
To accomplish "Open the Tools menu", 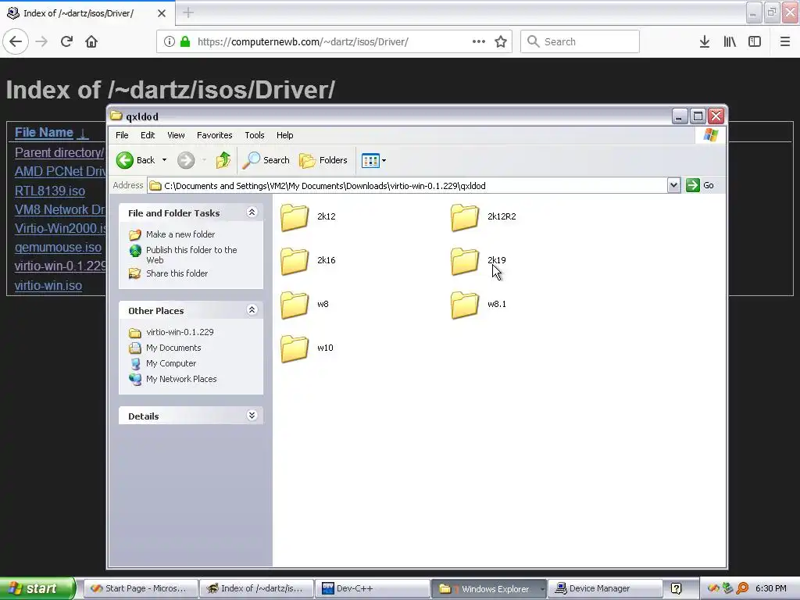I will [x=254, y=135].
